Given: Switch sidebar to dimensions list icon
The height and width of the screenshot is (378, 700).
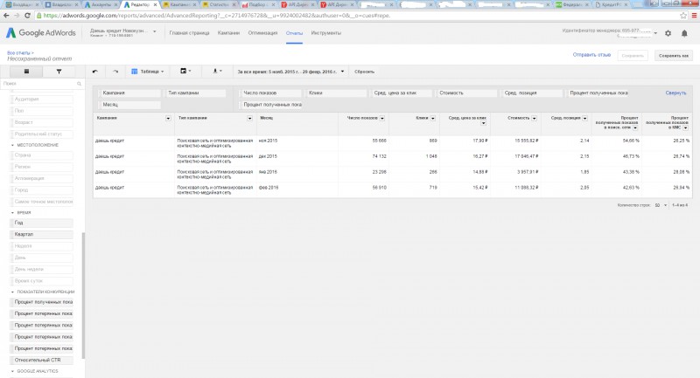Looking at the screenshot, I should 26,72.
